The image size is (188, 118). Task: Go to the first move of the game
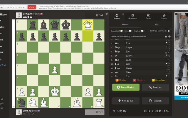pos(145,111)
